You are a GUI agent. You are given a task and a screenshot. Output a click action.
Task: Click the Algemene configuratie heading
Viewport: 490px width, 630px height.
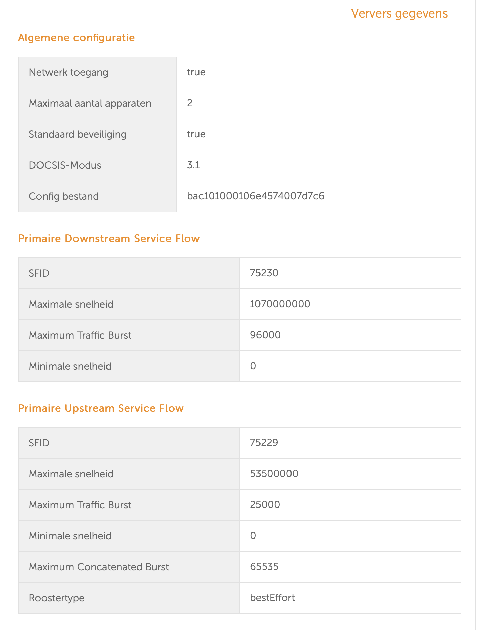[x=76, y=38]
